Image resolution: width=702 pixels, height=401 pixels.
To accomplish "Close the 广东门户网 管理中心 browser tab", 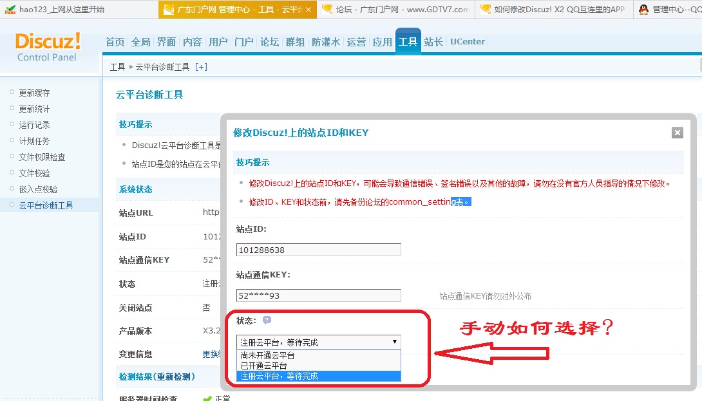I will click(308, 10).
